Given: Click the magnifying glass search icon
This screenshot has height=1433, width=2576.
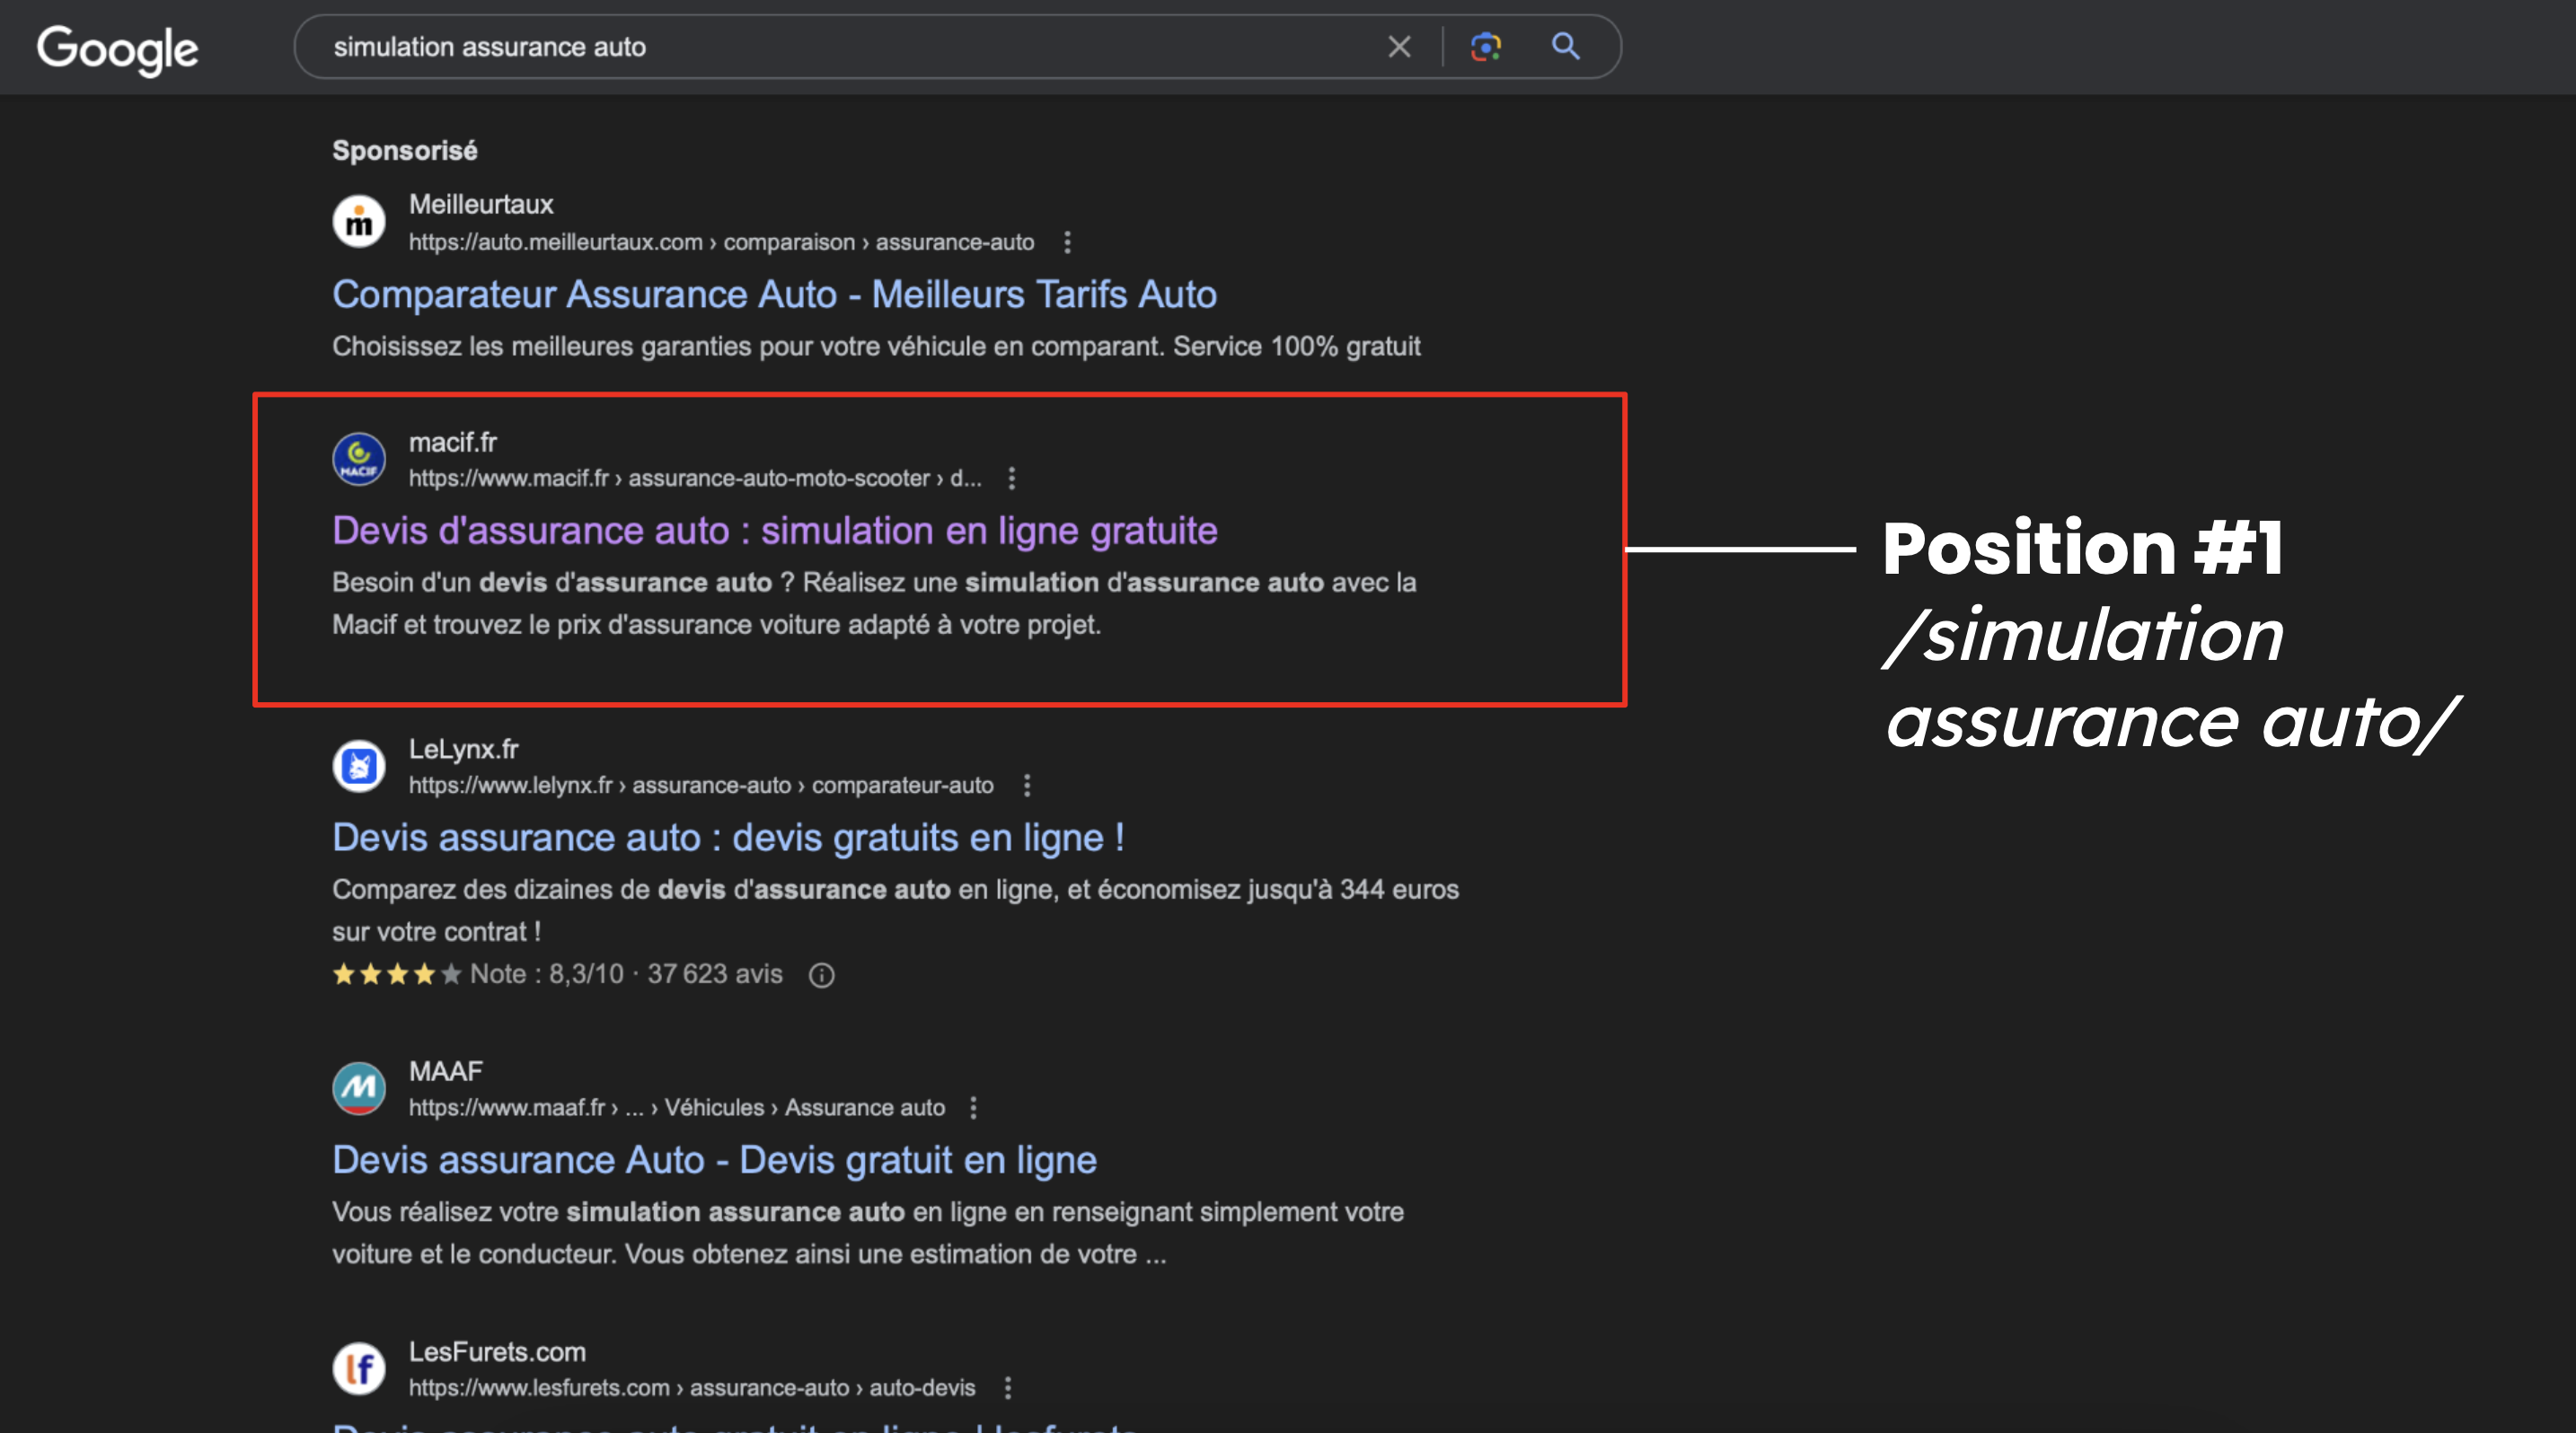Looking at the screenshot, I should pos(1565,47).
